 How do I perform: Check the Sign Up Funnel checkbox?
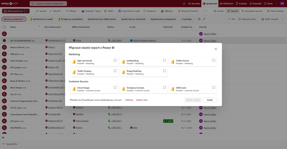[115, 60]
